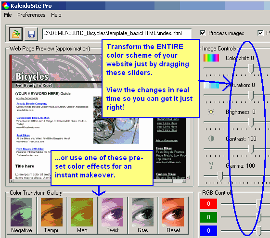This screenshot has height=238, width=270.
Task: Click the red RGB slider handle
Action: click(x=258, y=204)
